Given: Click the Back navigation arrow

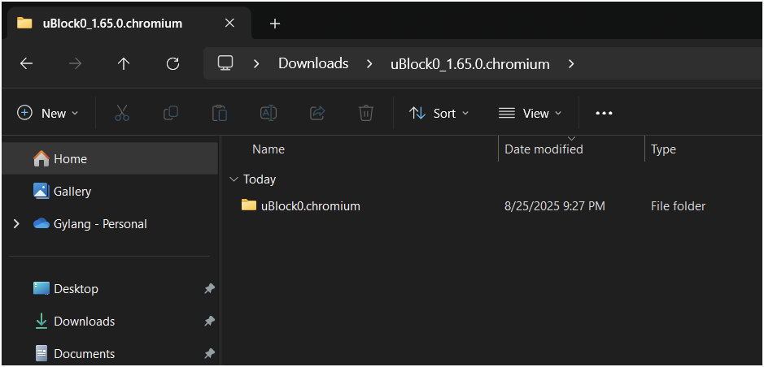Looking at the screenshot, I should [26, 63].
